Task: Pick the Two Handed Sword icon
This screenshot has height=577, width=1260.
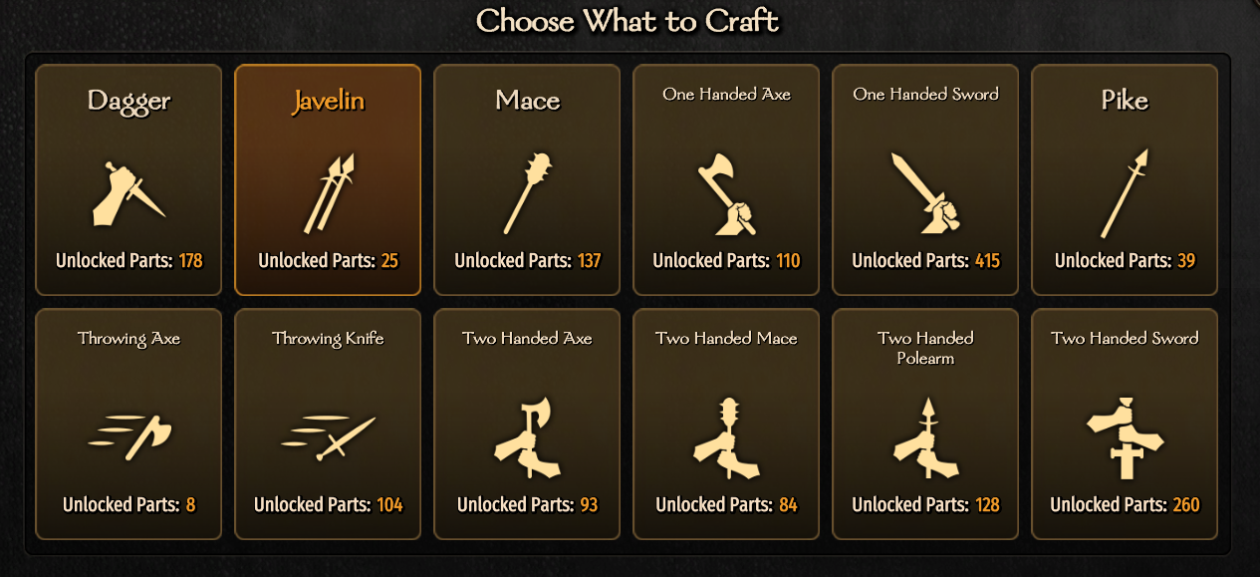Action: (x=1125, y=436)
